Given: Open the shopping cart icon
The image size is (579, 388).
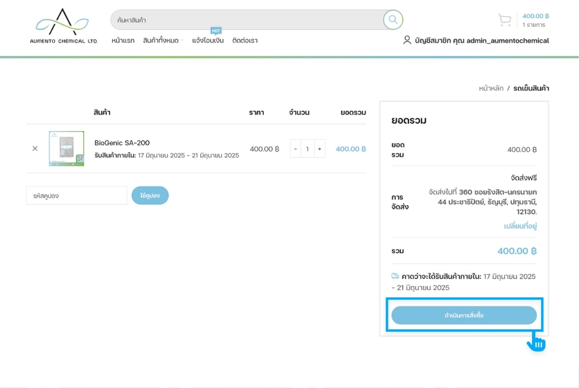Looking at the screenshot, I should point(504,20).
